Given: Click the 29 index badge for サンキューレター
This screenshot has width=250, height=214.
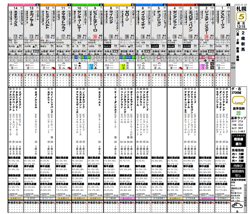Looking at the screenshot, I should tap(79, 37).
